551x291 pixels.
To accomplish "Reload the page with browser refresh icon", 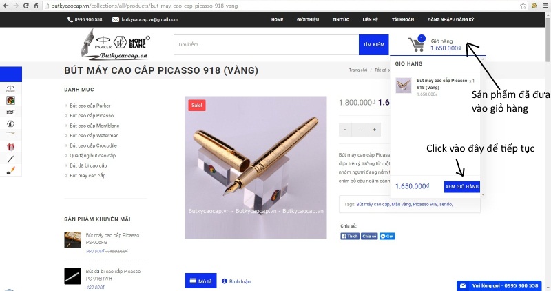I will (x=25, y=6).
